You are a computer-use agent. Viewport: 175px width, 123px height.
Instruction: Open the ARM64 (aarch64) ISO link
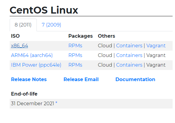[32, 55]
